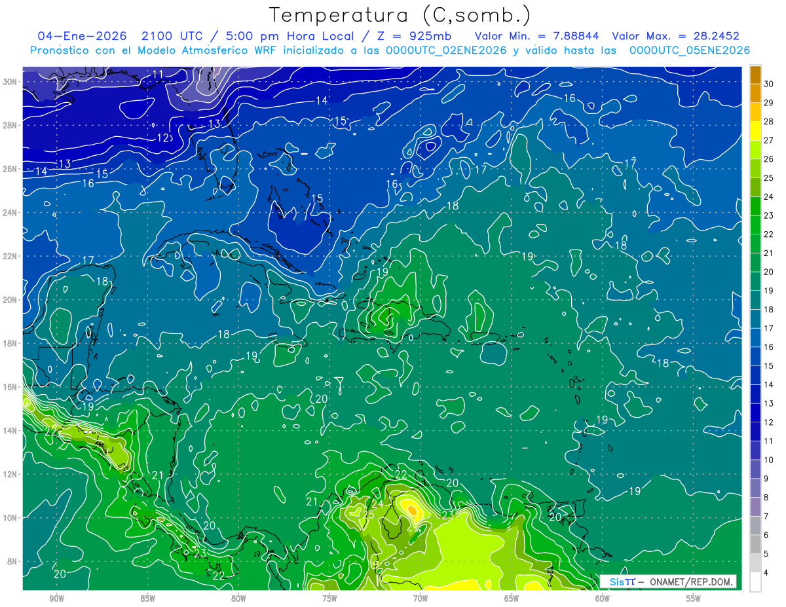Click the "25" contour label on the map
The height and width of the screenshot is (607, 786).
tap(369, 515)
